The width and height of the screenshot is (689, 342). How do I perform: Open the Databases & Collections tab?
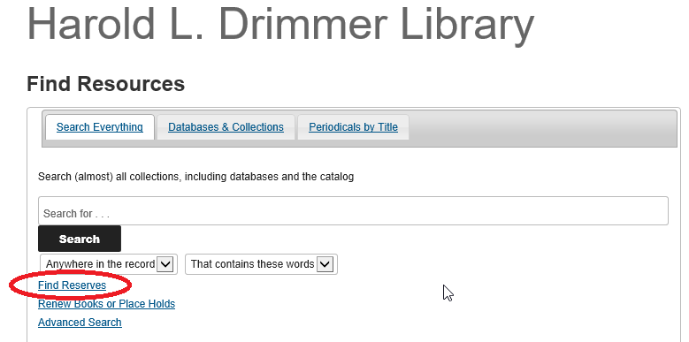[226, 127]
